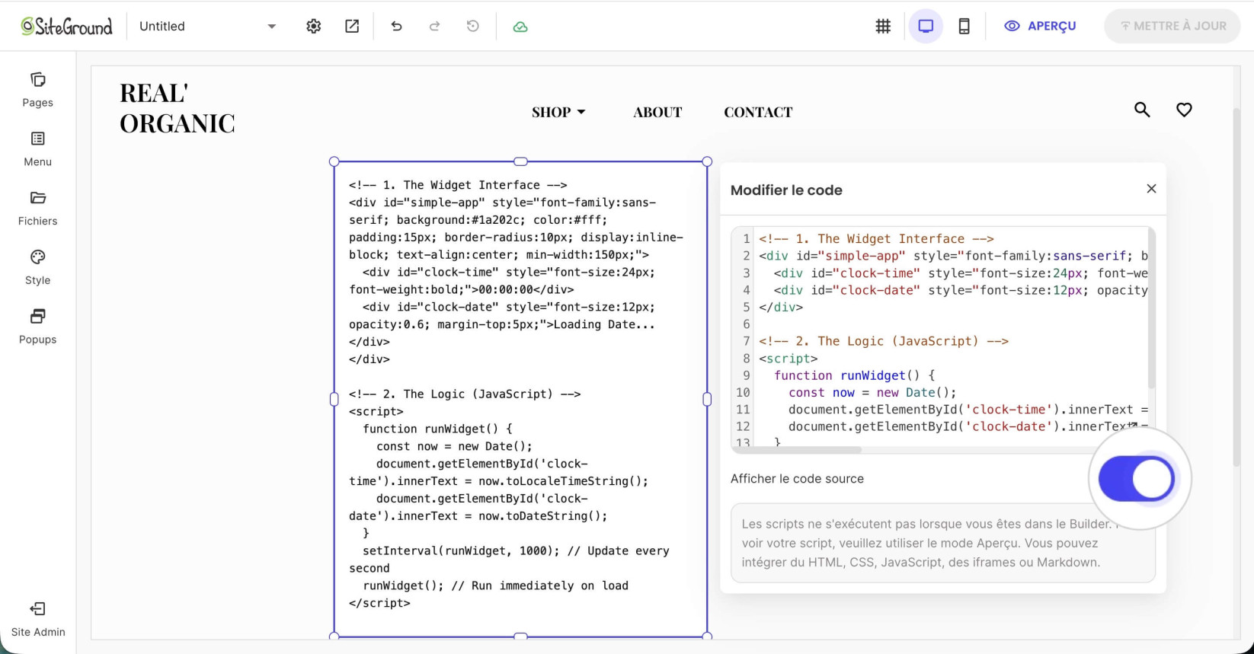Click the top-right corner handle of the widget
This screenshot has width=1254, height=654.
point(707,161)
